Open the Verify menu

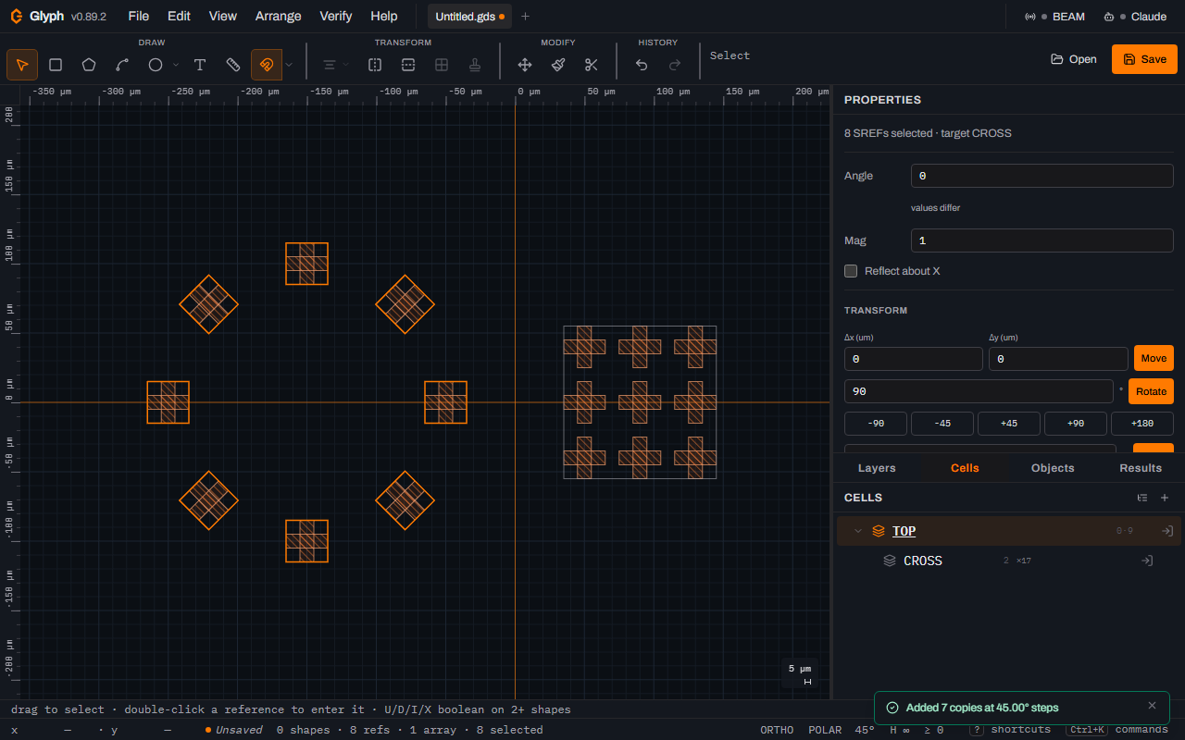pyautogui.click(x=336, y=16)
